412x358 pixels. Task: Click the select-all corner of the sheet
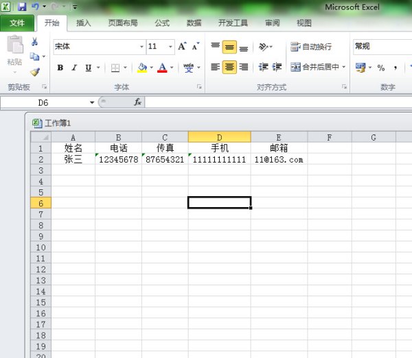pyautogui.click(x=41, y=136)
